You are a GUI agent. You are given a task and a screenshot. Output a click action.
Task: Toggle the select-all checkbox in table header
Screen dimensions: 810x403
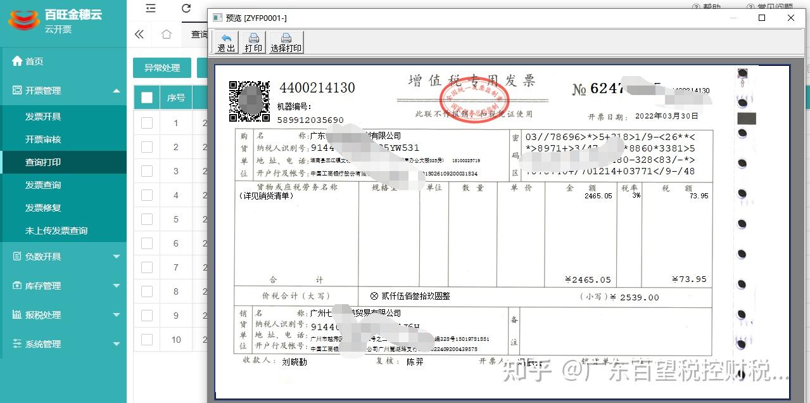pos(147,98)
